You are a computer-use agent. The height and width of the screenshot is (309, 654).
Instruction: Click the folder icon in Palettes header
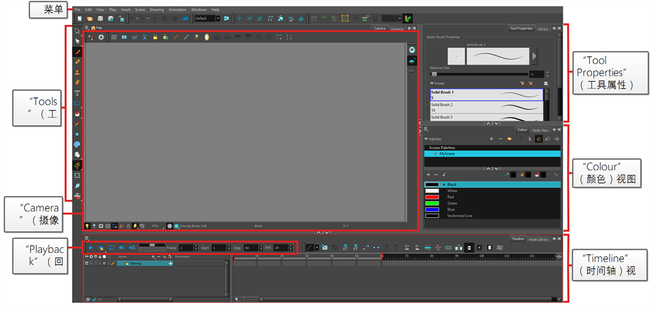(x=510, y=139)
